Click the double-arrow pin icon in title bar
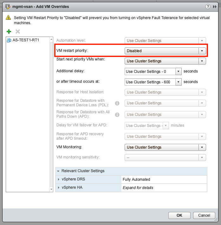The width and height of the screenshot is (221, 225). (x=215, y=7)
